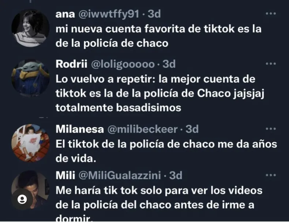Screen dimensions: 289x222
Task: Open more options on Rodrii's tweet
Action: [x=271, y=64]
